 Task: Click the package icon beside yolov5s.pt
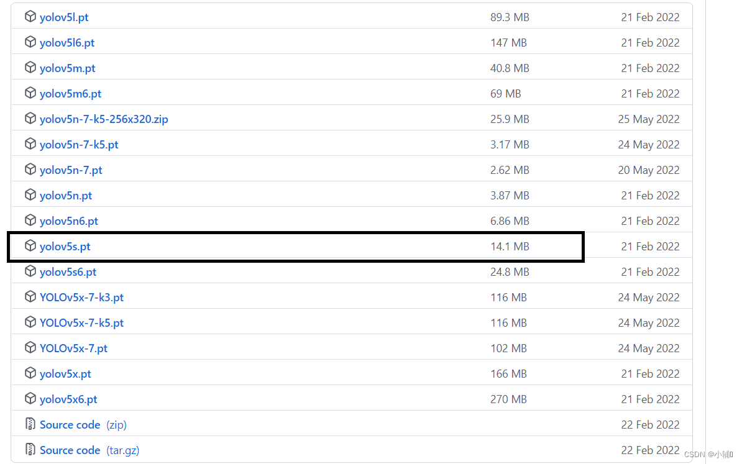(x=30, y=246)
